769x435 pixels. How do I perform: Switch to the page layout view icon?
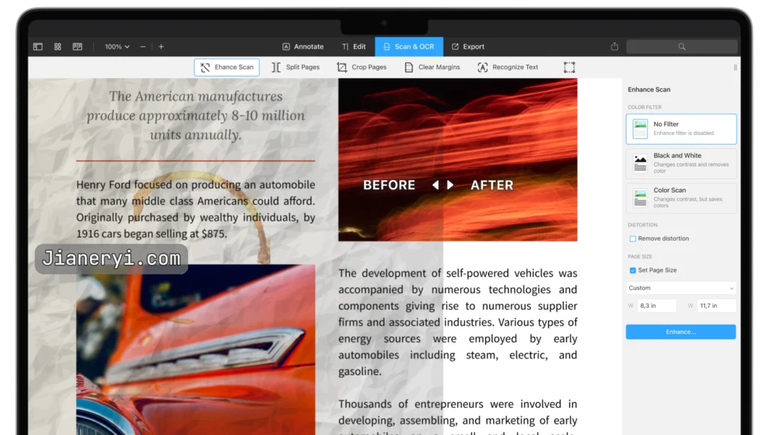coord(77,46)
